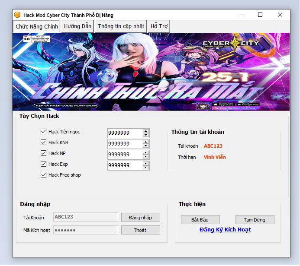
Task: Click the Thông tin tài khoản group label
Action: (198, 132)
